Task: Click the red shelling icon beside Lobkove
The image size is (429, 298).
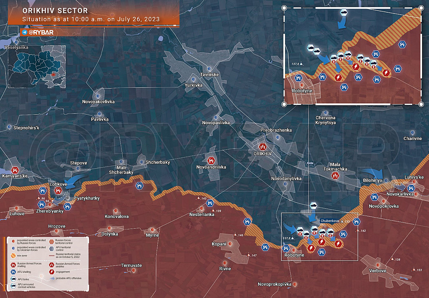Action: pyautogui.click(x=57, y=190)
